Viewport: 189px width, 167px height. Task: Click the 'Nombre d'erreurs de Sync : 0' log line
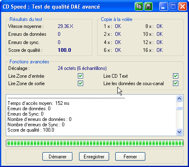[x=36, y=125]
